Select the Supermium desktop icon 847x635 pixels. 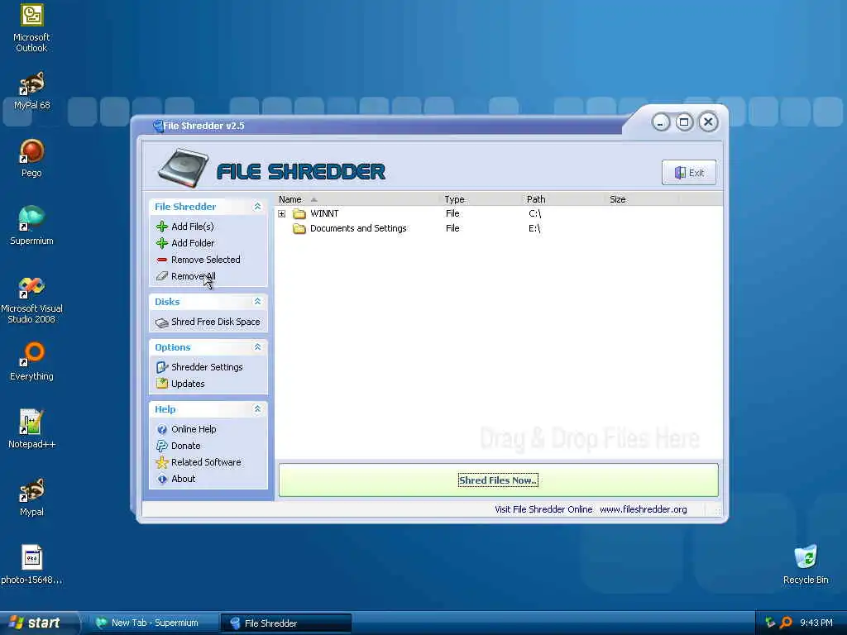pyautogui.click(x=31, y=226)
